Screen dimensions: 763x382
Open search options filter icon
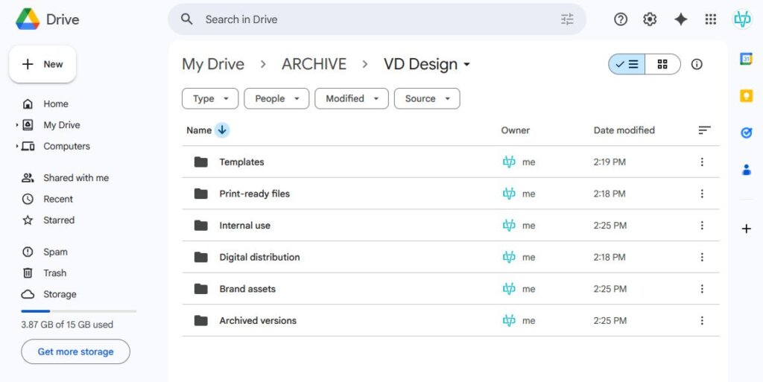click(x=567, y=19)
